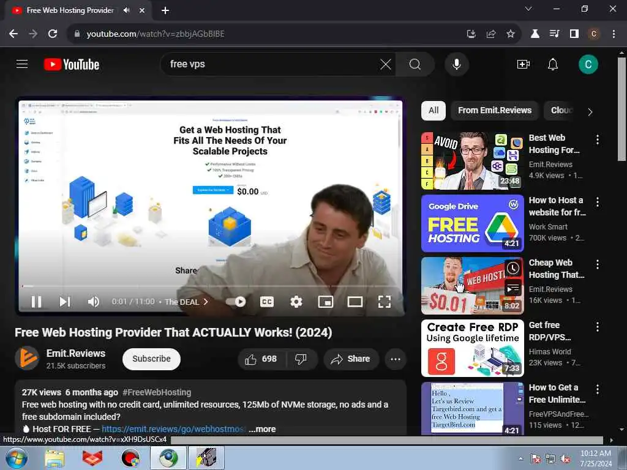Mute the video player volume
This screenshot has width=627, height=470.
[94, 302]
